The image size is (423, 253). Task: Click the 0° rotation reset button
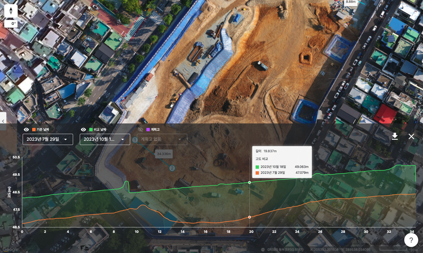pyautogui.click(x=11, y=24)
